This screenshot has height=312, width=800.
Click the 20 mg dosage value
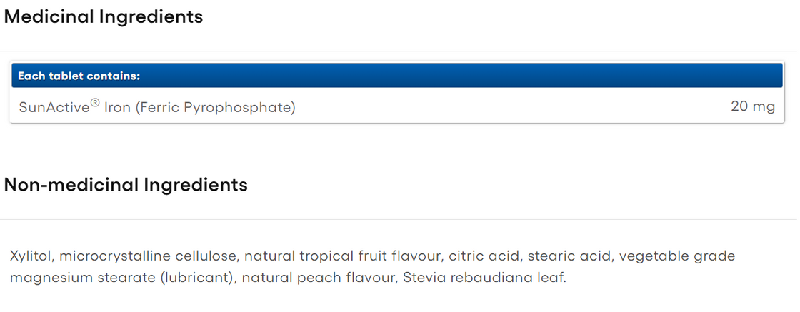coord(753,107)
